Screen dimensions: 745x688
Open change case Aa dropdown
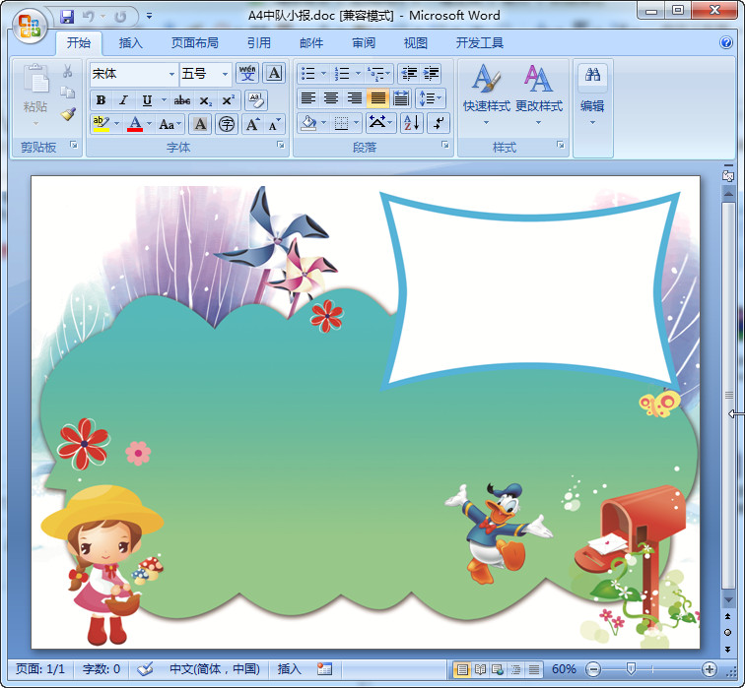point(170,124)
